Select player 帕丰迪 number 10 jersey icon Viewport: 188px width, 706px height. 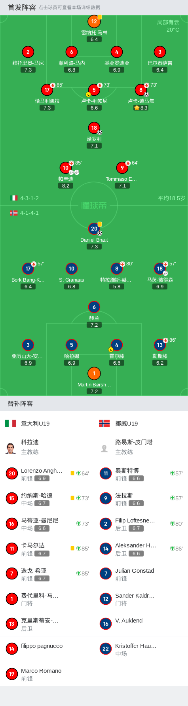click(x=65, y=168)
